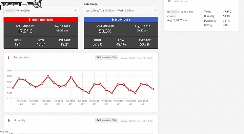244x134 pixels.
Task: Select the 19.0° peak point at Tue 04:00 pm
Action: (48, 76)
